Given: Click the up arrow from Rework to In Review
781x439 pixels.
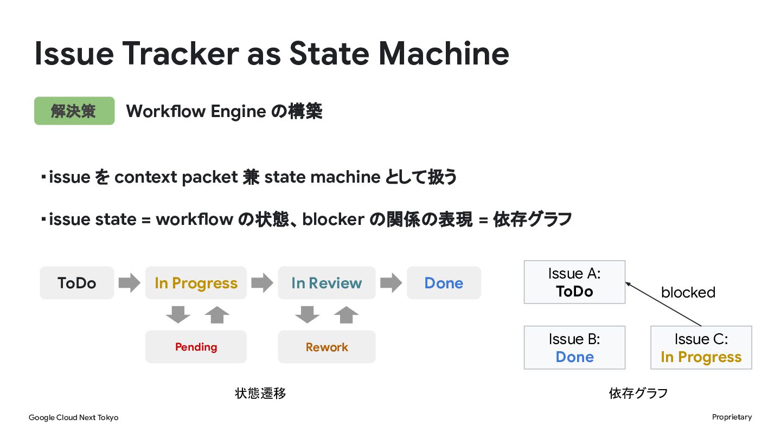Looking at the screenshot, I should (347, 315).
